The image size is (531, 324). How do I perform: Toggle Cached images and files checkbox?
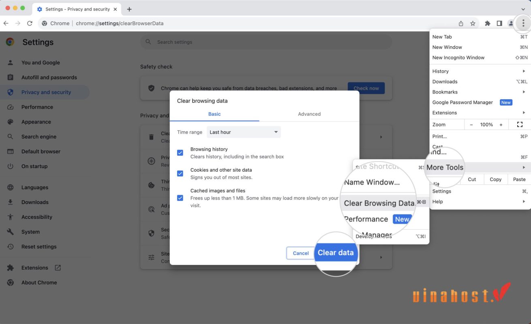180,198
